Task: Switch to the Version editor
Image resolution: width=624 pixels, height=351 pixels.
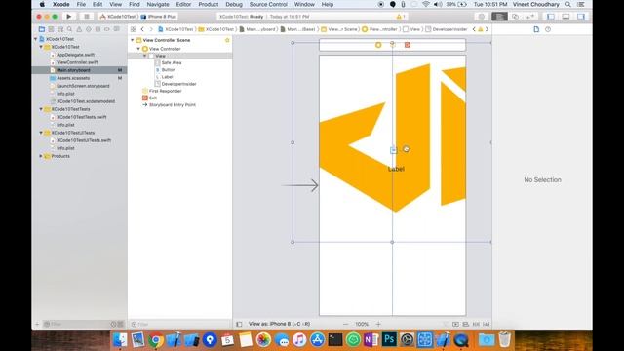Action: (x=530, y=17)
